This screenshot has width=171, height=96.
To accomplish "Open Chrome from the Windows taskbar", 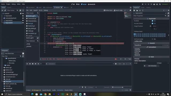I will click(45, 94).
